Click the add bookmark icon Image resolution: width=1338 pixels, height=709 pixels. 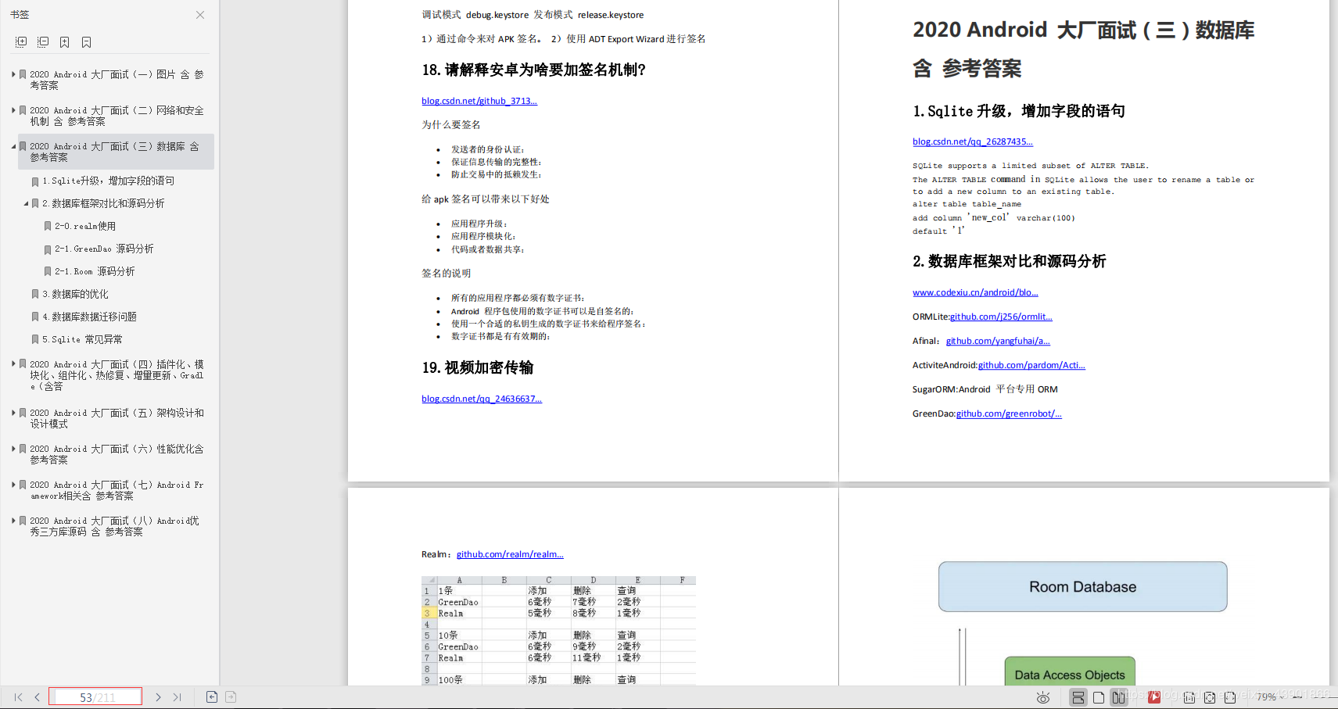[65, 42]
